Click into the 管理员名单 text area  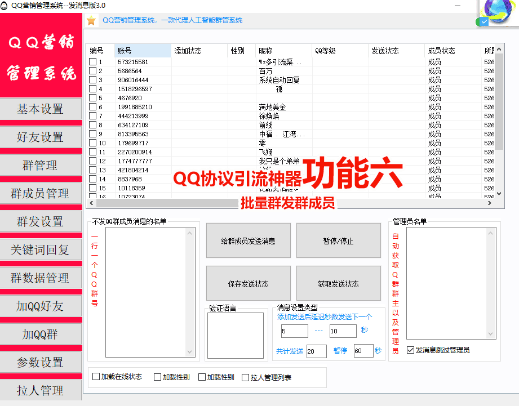[x=447, y=283]
